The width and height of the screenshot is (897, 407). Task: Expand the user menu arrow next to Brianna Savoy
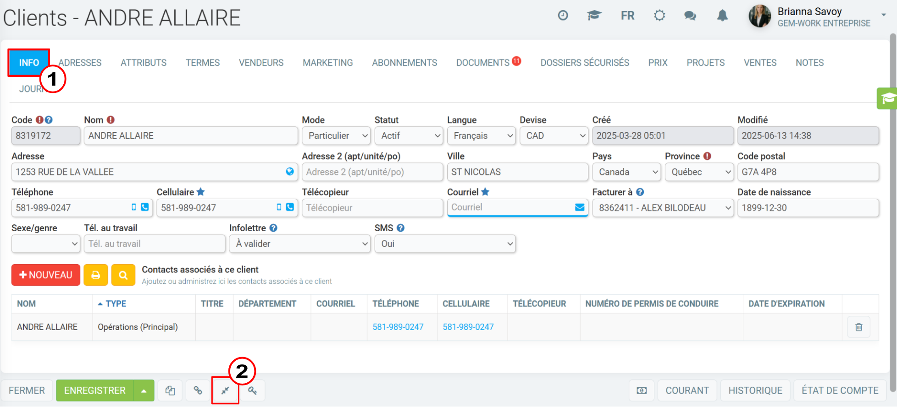click(884, 15)
